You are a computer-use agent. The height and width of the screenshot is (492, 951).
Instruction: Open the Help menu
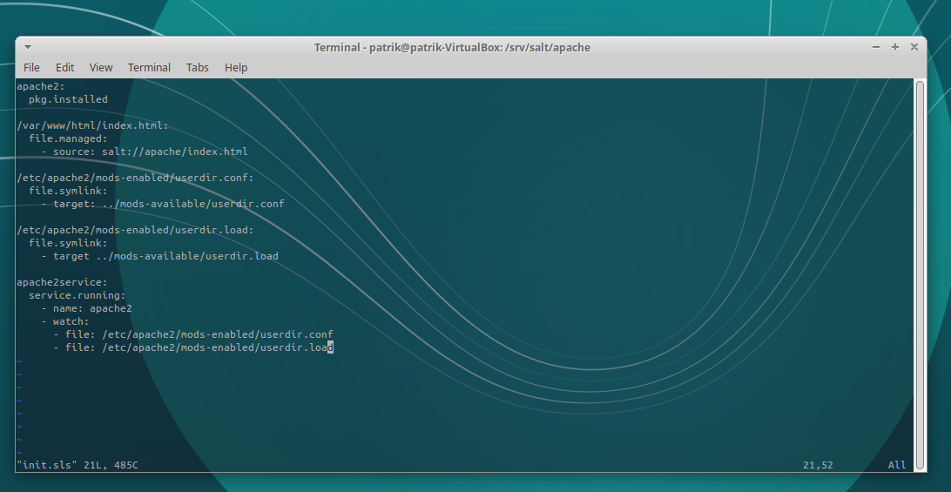pyautogui.click(x=236, y=67)
